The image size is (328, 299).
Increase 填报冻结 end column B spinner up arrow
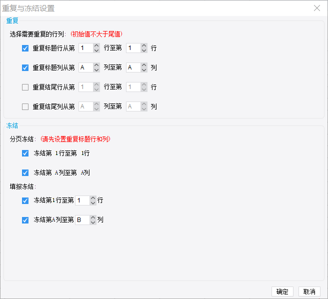coord(93,217)
